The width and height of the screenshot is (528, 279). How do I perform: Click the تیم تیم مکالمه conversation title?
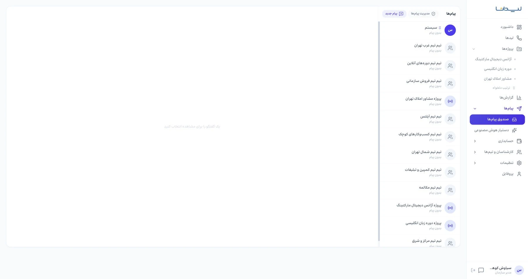tap(430, 188)
